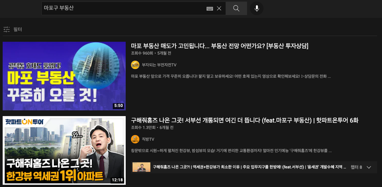Click the magnifying glass search button

(x=236, y=8)
